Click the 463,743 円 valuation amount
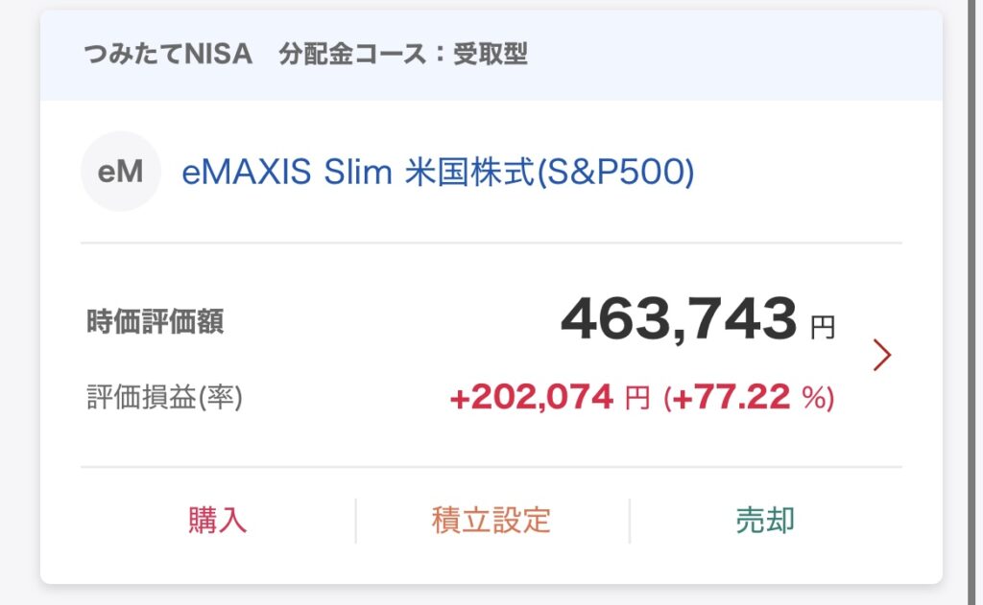Image resolution: width=983 pixels, height=605 pixels. pyautogui.click(x=698, y=319)
